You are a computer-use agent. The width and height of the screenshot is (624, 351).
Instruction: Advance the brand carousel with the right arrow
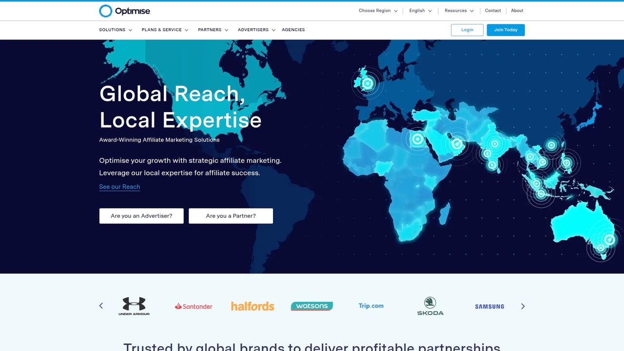tap(523, 306)
